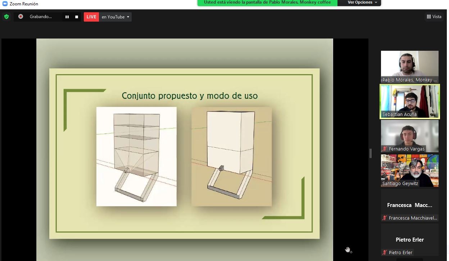Screen dimensions: 449x261
Task: Click Fernando Vargas muted microphone icon
Action: click(385, 149)
